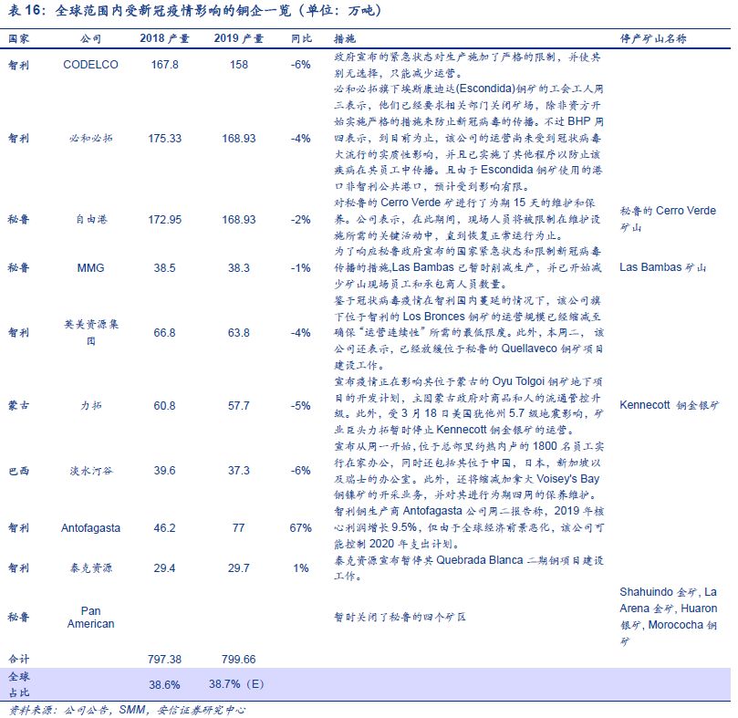Select the 泰克资源 company cell
Image resolution: width=738 pixels, height=718 pixels.
tap(91, 568)
